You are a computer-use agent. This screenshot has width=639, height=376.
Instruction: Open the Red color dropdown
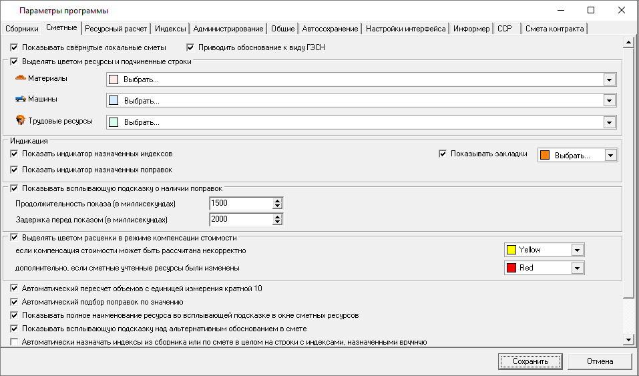tap(578, 268)
